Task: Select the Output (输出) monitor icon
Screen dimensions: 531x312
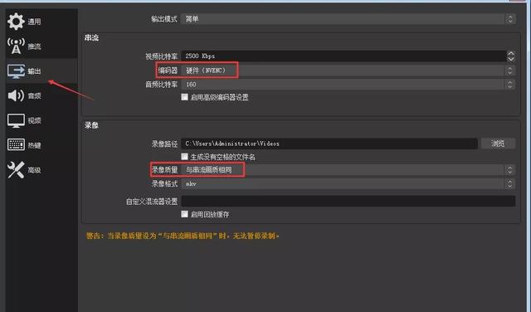Action: tap(16, 71)
